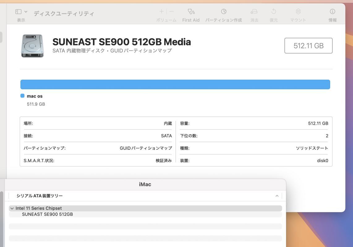Click the blue partition usage bar
This screenshot has height=247, width=353.
[175, 85]
